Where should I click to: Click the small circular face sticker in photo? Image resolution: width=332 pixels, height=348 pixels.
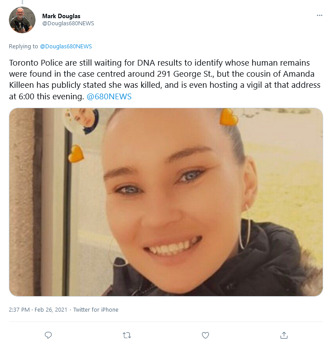[x=82, y=120]
